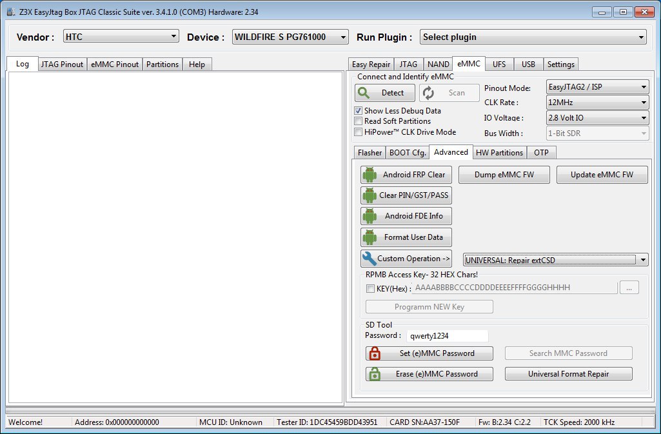Viewport: 661px width, 434px height.
Task: Click the Address: 0x000000000000 status entry
Action: [117, 422]
